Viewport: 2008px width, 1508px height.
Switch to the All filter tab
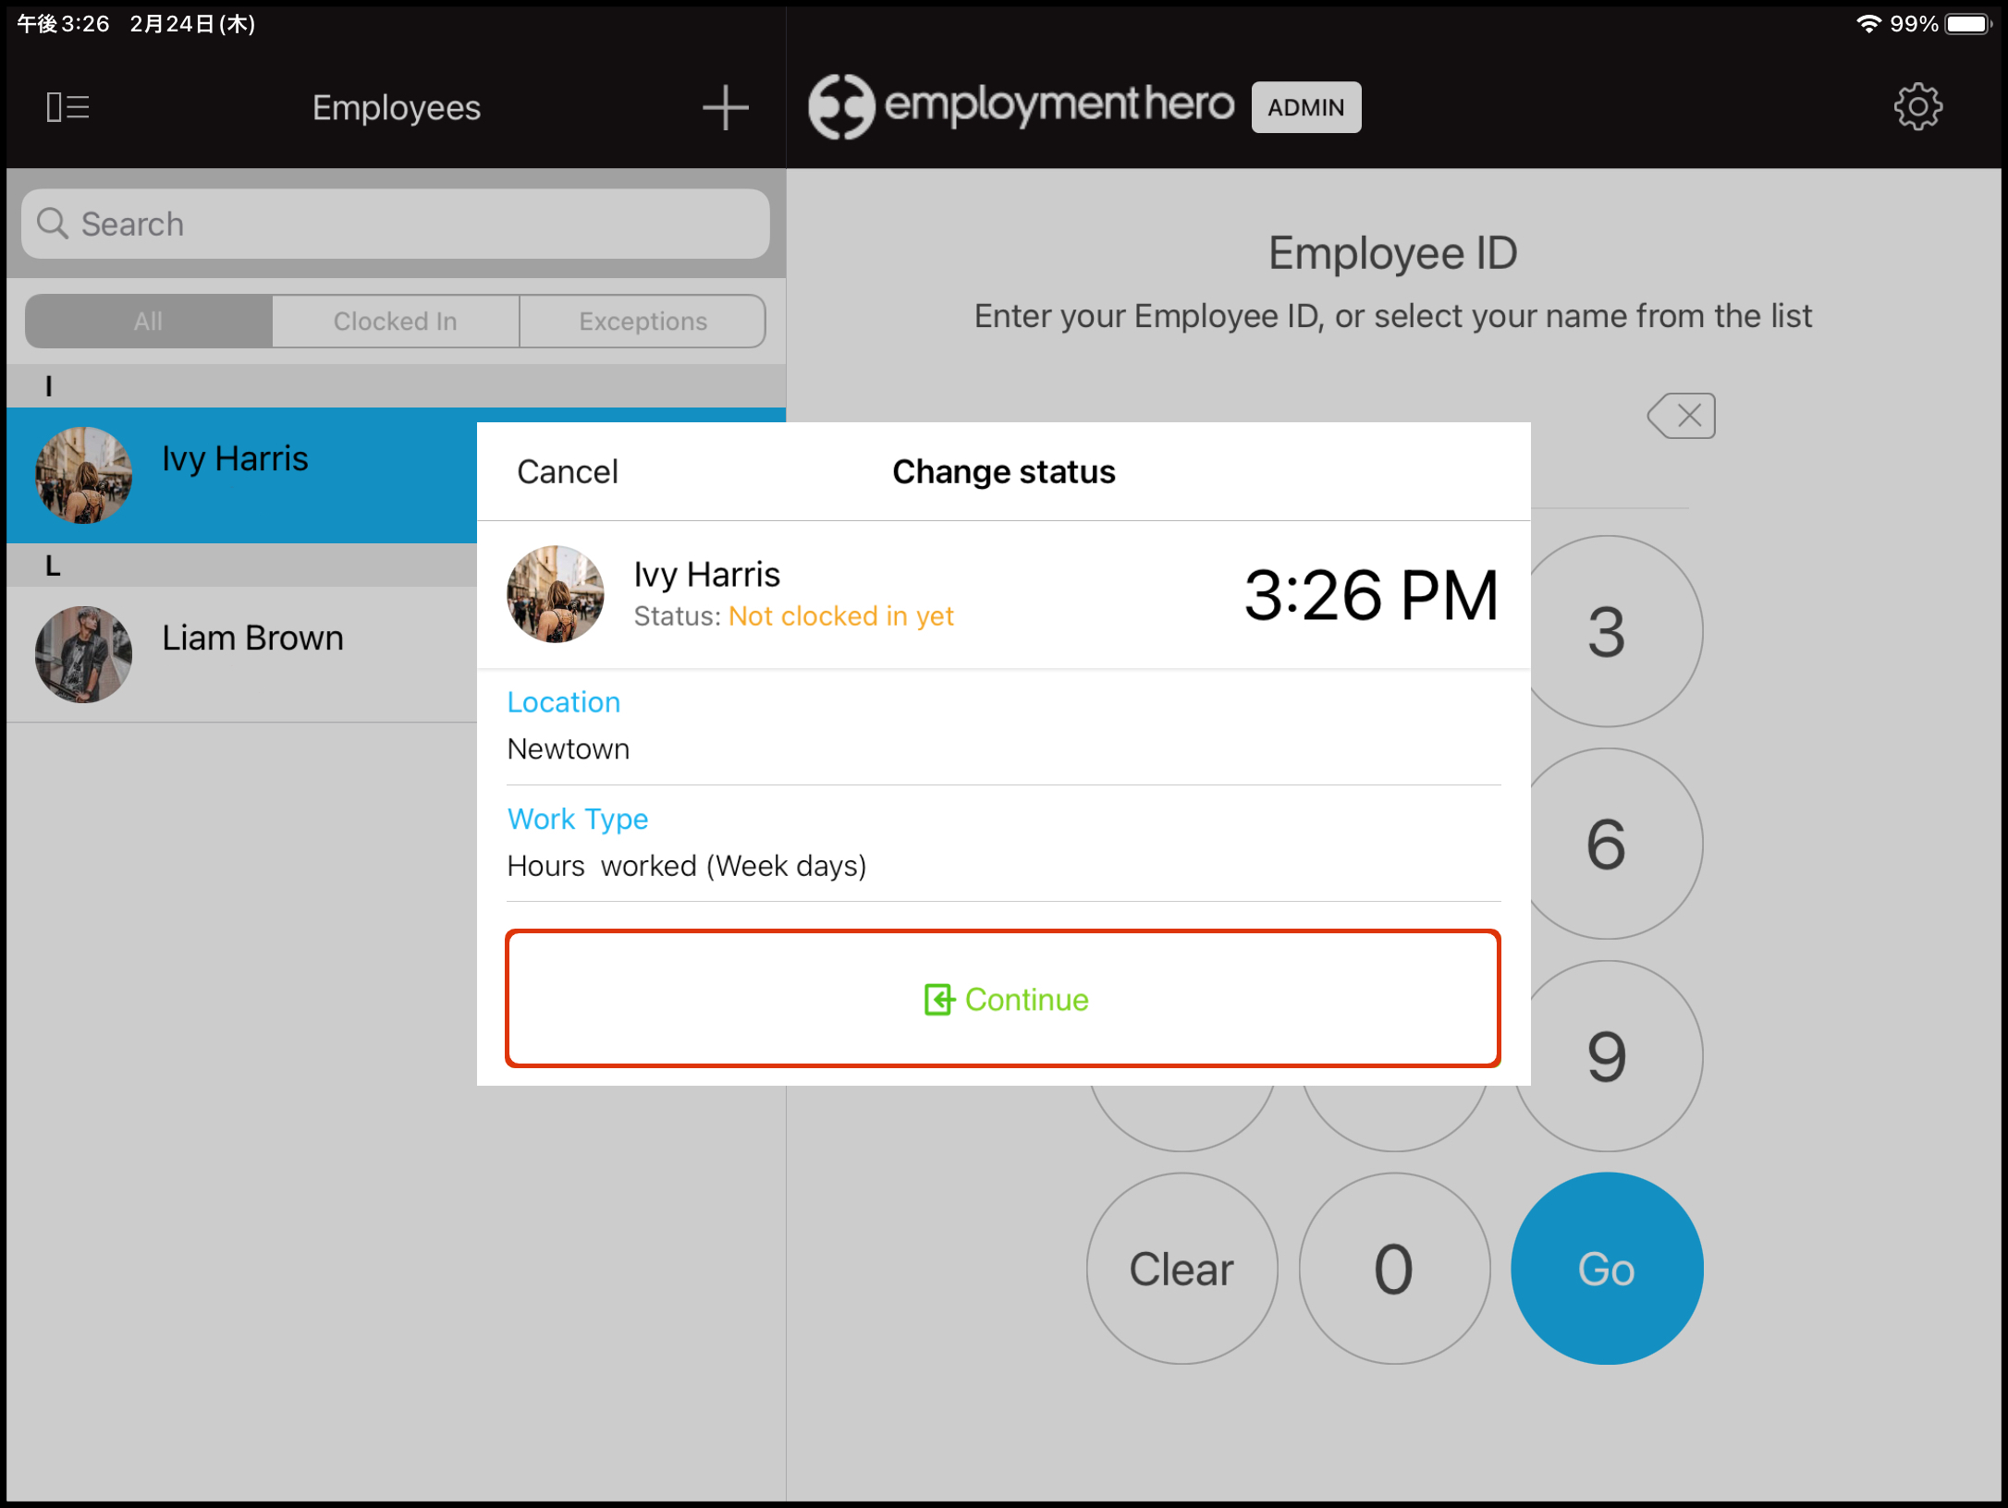[149, 322]
